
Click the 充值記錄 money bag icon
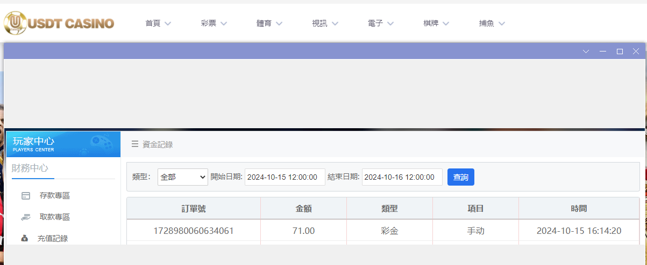pyautogui.click(x=25, y=238)
